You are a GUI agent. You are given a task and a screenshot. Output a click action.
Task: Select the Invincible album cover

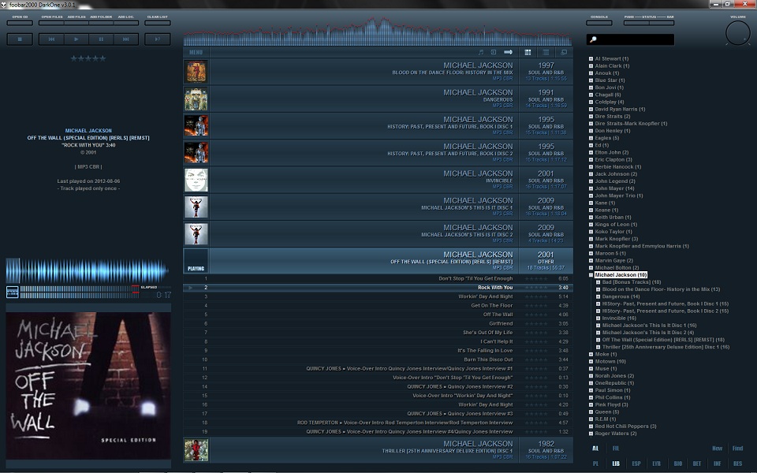[x=196, y=180]
